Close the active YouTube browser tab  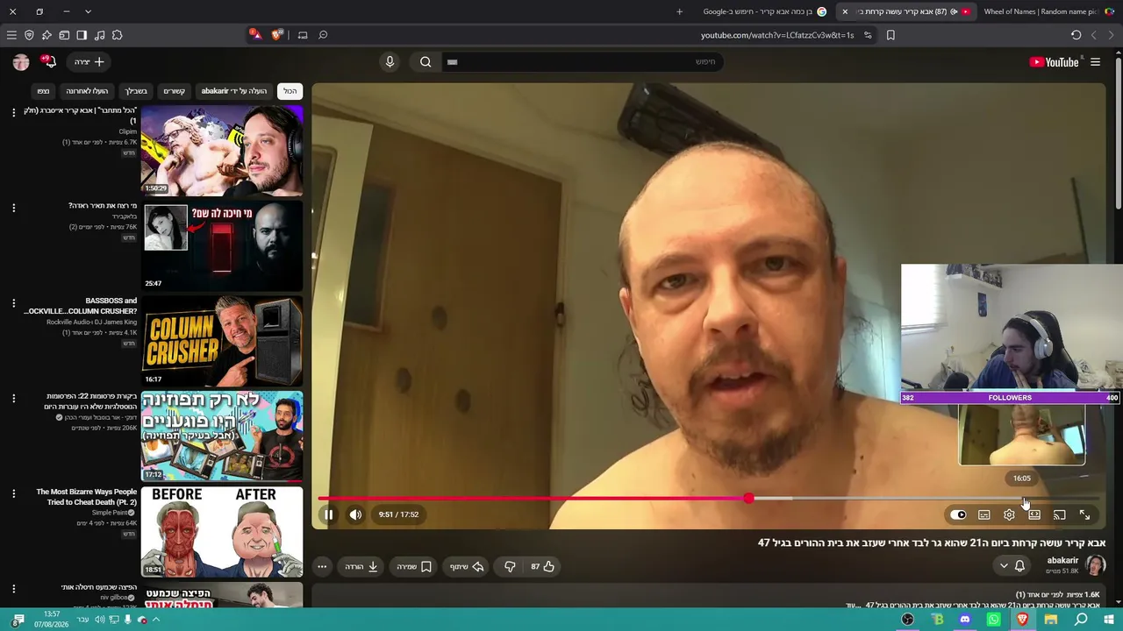tap(845, 11)
